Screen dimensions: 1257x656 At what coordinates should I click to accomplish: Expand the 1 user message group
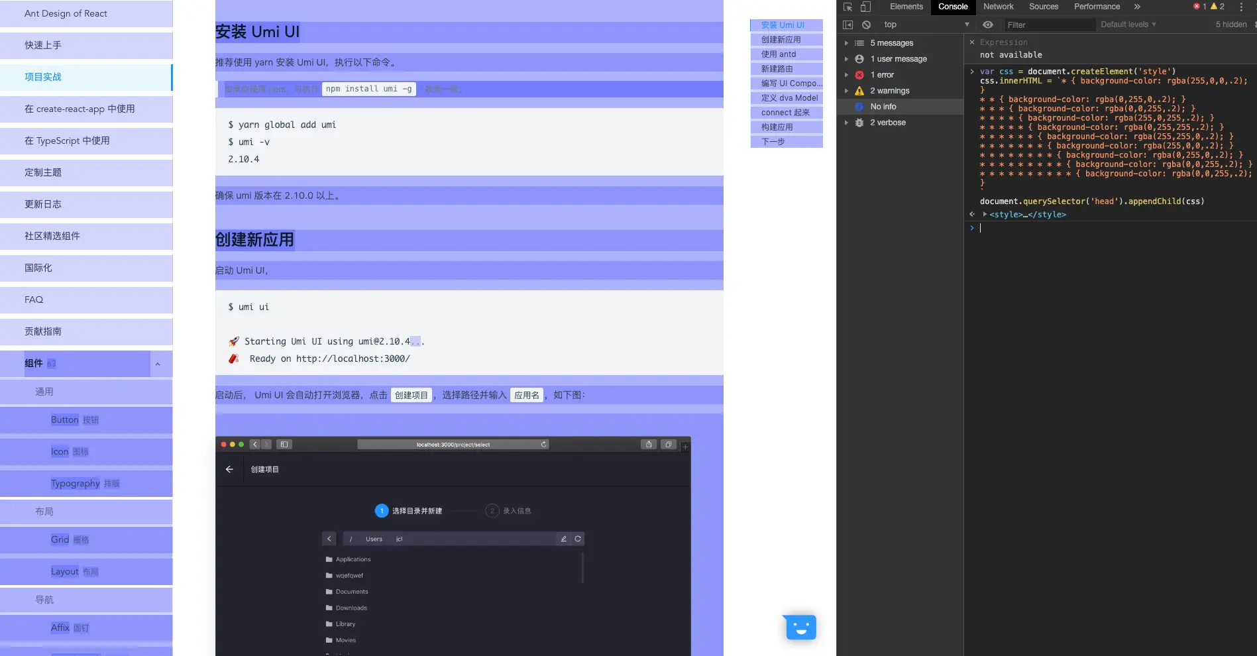tap(846, 59)
